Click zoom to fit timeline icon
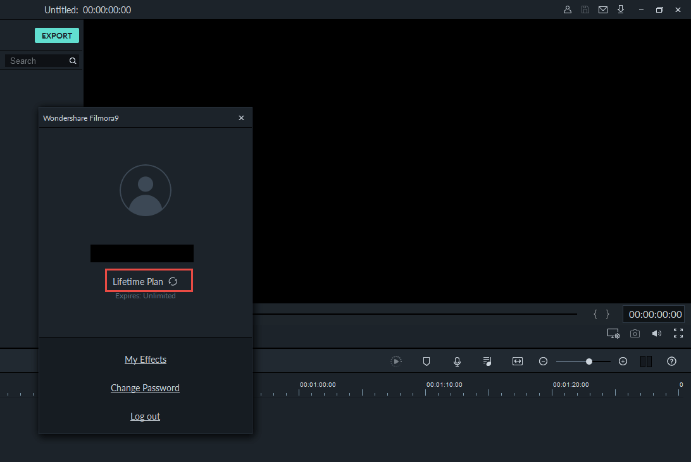 point(518,362)
